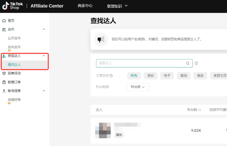Collapse the 发现达人 menu section
Viewport: 227px width, 146px height.
pos(44,56)
